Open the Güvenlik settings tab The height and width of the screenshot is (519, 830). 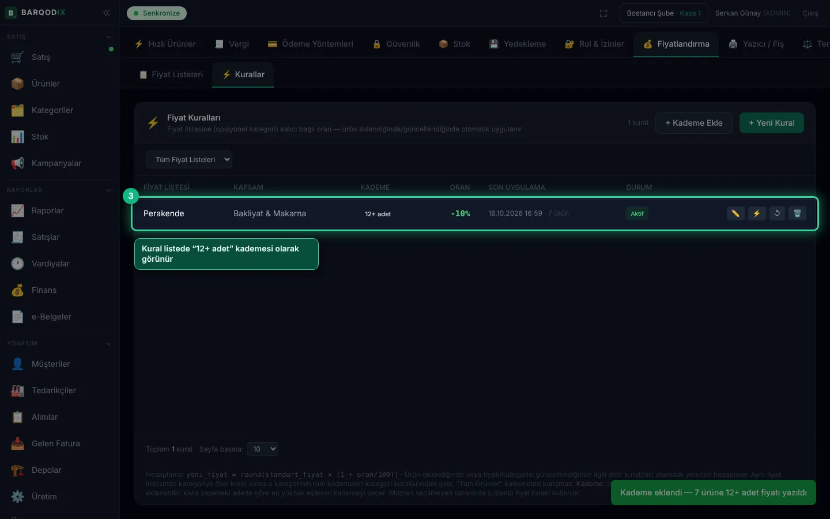(x=397, y=44)
